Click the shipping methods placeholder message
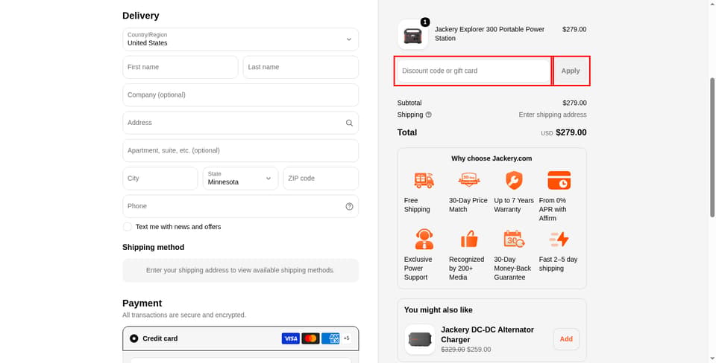The height and width of the screenshot is (363, 716). tap(241, 271)
